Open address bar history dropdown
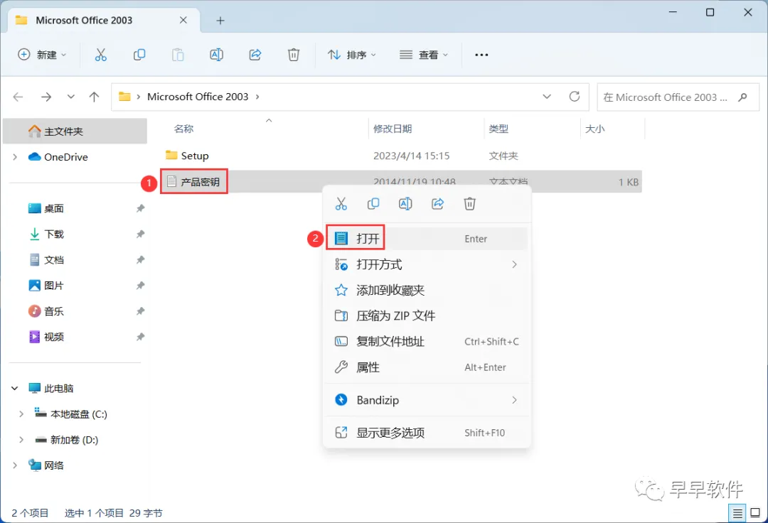The width and height of the screenshot is (768, 523). coord(547,97)
